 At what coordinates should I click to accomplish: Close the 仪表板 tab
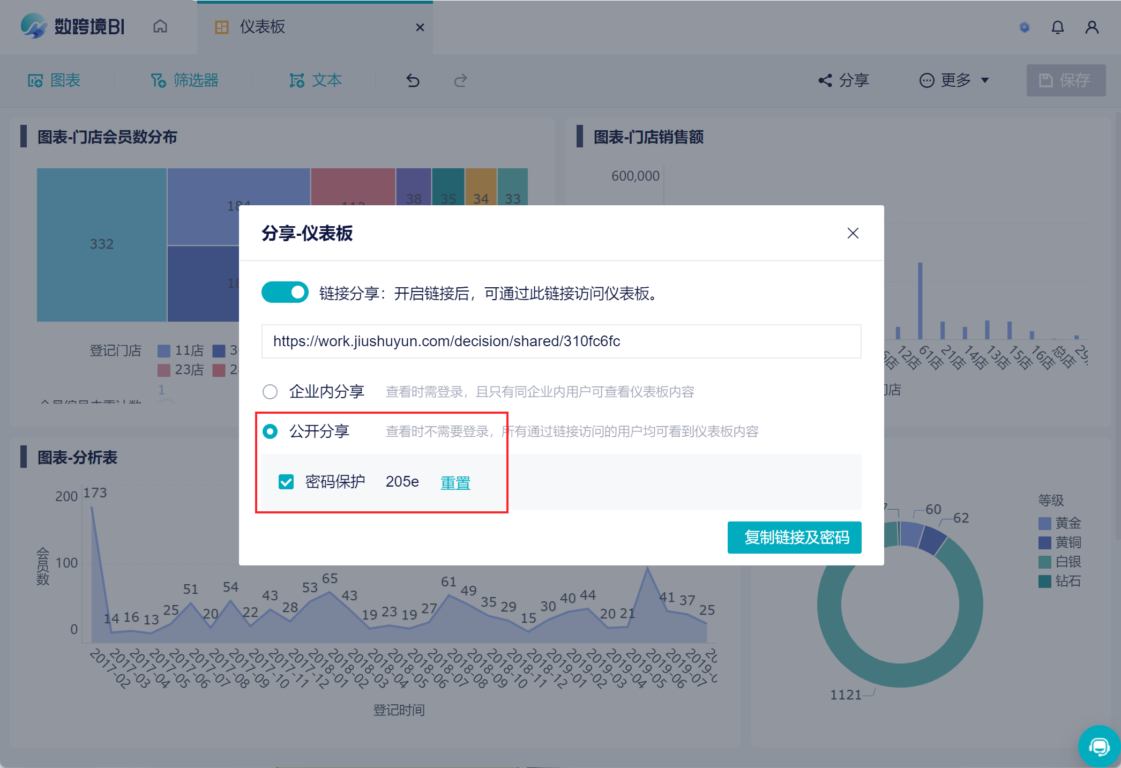pyautogui.click(x=420, y=27)
